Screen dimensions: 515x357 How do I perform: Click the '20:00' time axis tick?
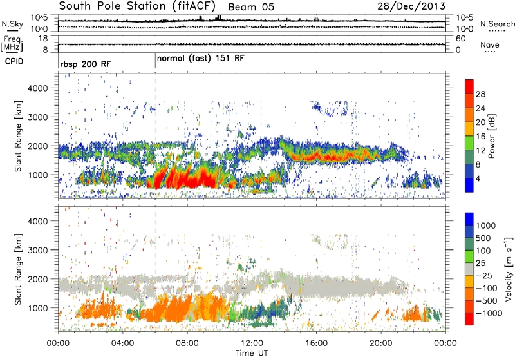pyautogui.click(x=380, y=343)
